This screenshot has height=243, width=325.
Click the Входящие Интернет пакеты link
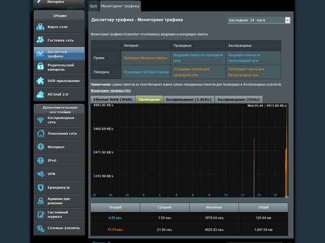click(x=146, y=57)
